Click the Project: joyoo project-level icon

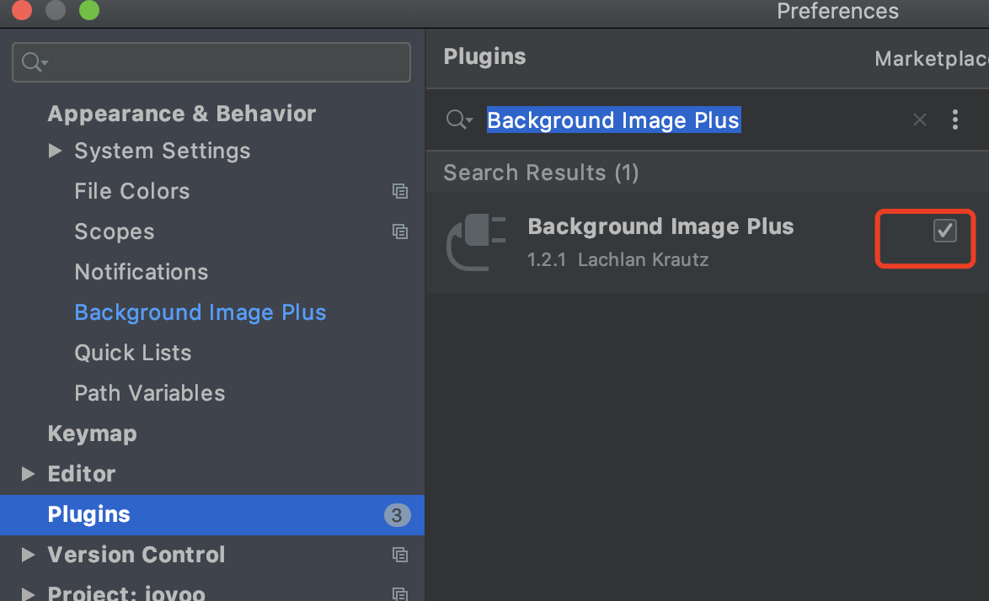400,593
